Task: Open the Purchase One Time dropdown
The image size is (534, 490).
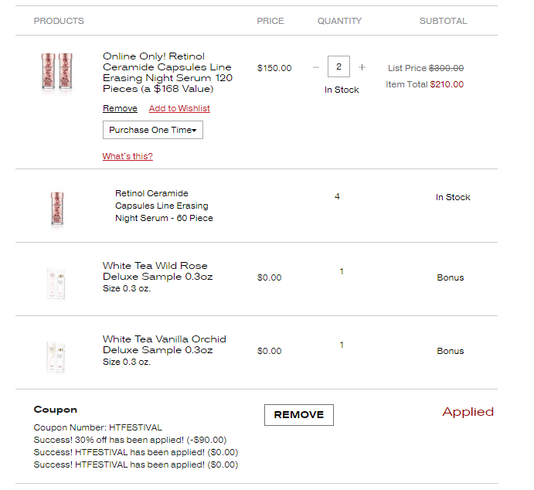Action: [x=153, y=130]
